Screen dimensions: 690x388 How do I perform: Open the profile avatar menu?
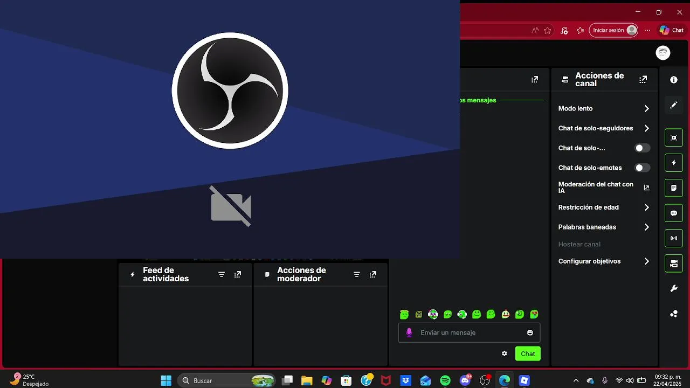(663, 52)
